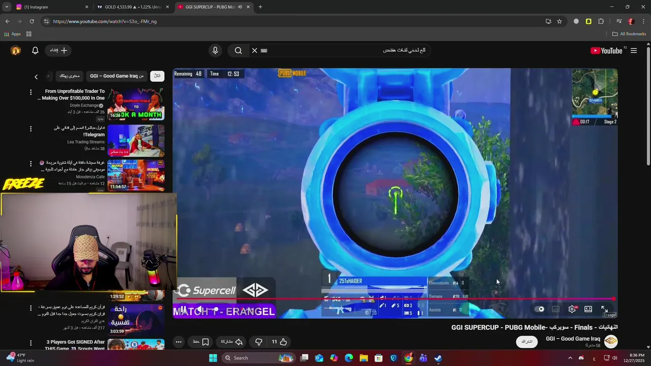Open more actions ellipsis below video
Screen dimensions: 651x366
179,342
